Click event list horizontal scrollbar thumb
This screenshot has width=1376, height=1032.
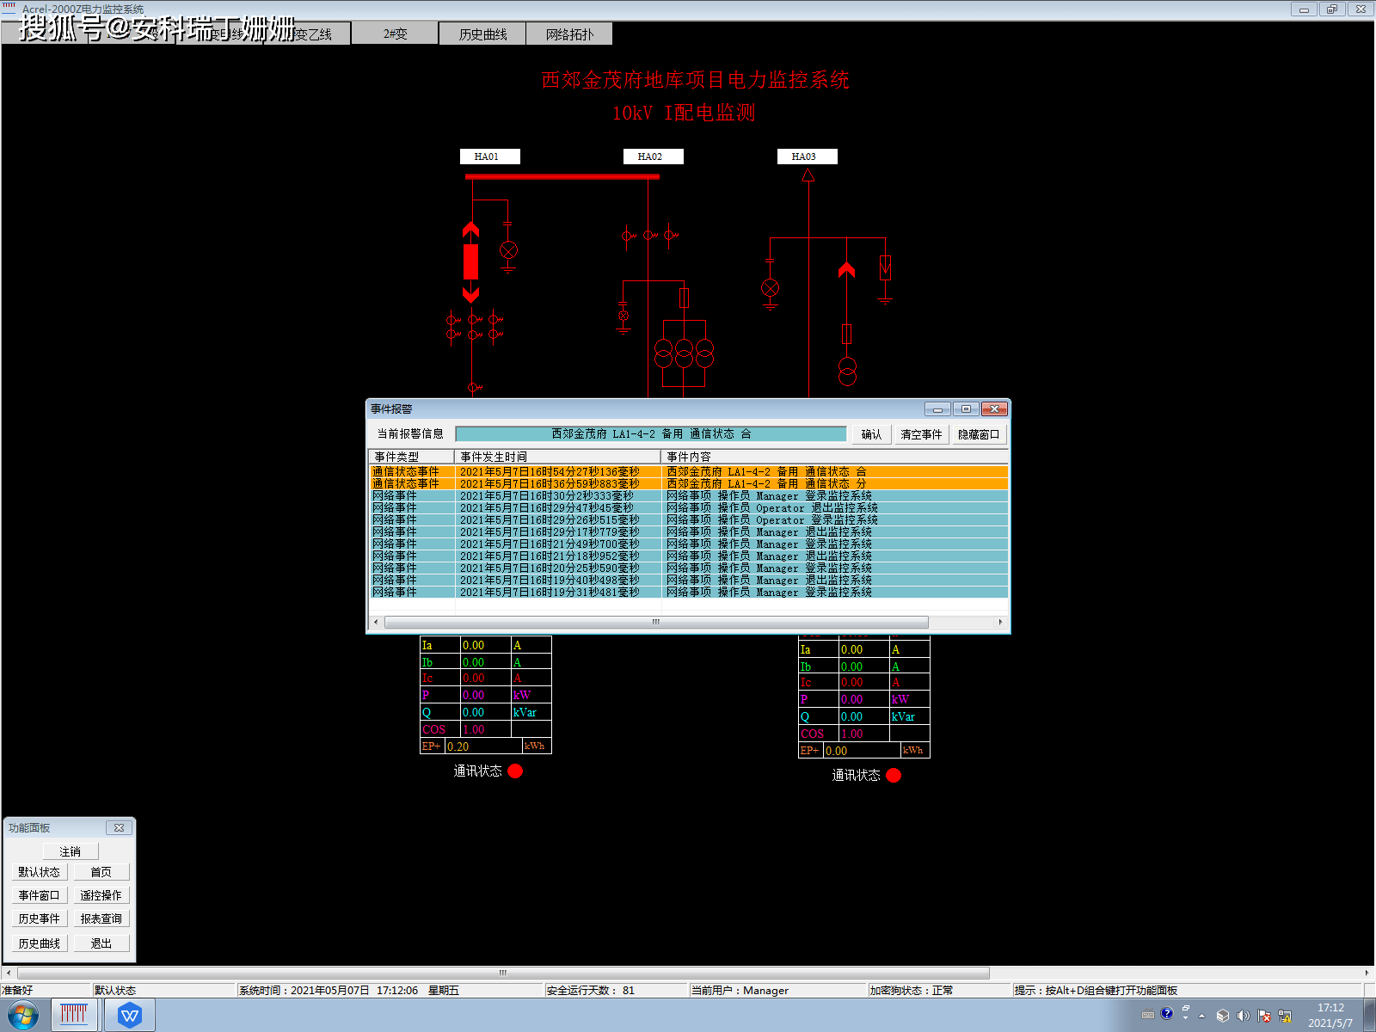click(x=656, y=622)
